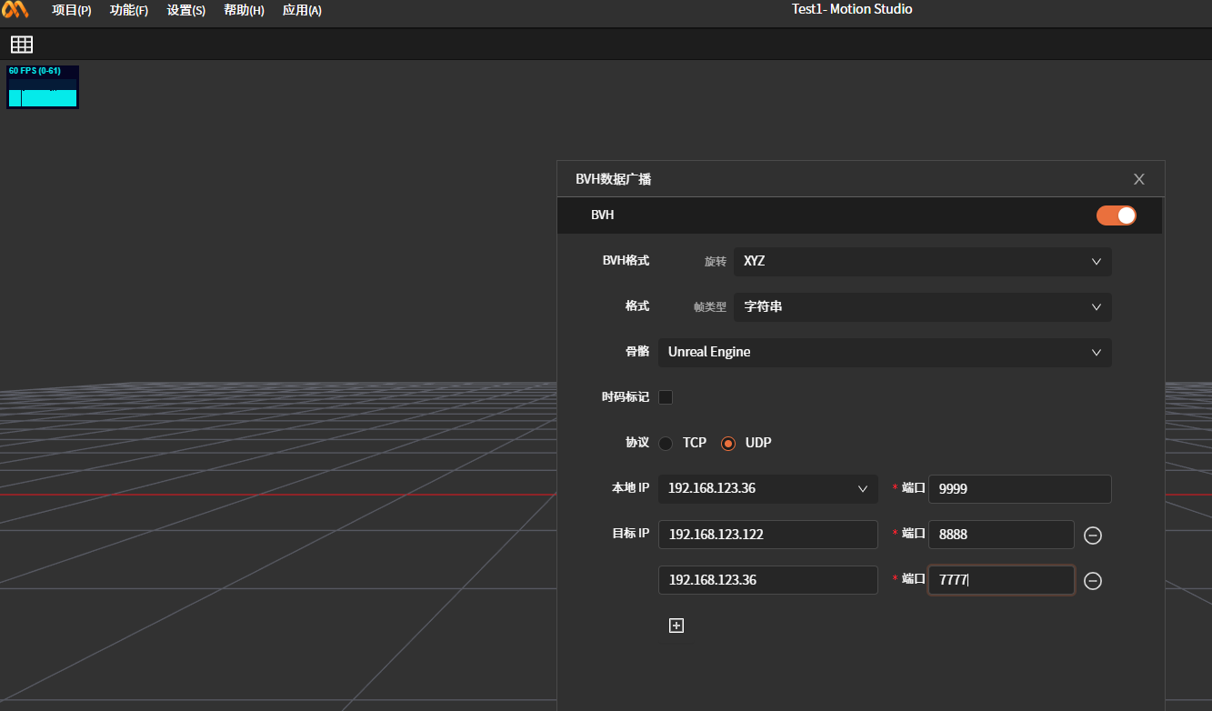1212x711 pixels.
Task: Click the 60 FPS performance monitor
Action: 43,87
